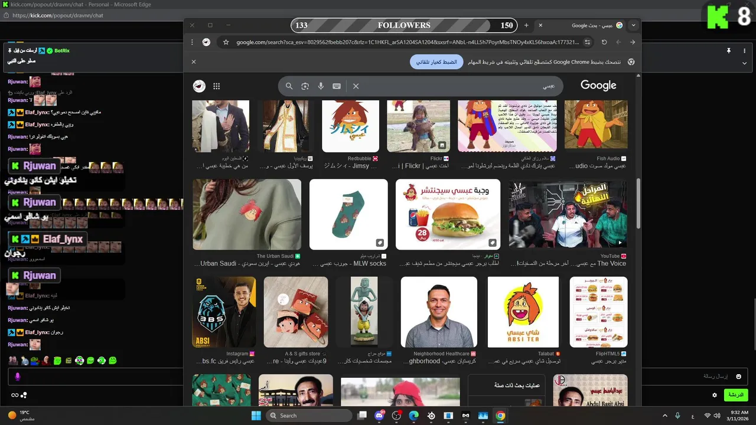Open the weather widget showing 19°C
The image size is (756, 425).
click(21, 416)
